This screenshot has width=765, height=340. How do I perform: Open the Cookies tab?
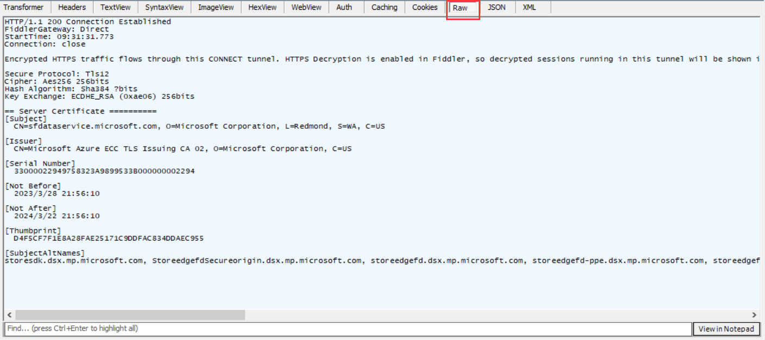coord(425,7)
